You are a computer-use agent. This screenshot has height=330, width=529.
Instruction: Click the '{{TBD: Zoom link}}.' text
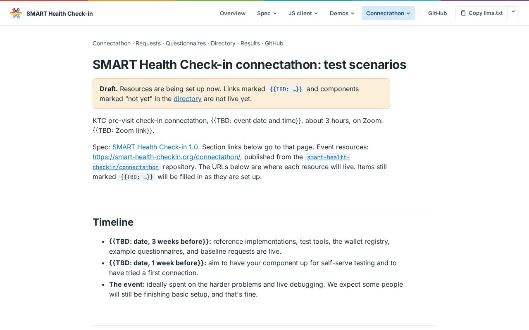coord(124,130)
